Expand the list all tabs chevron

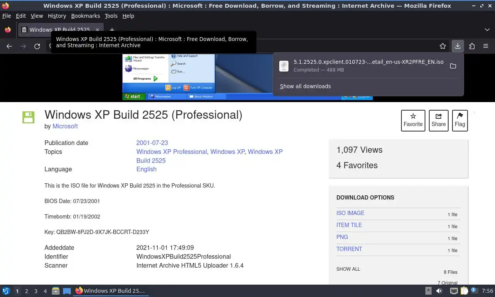click(487, 30)
